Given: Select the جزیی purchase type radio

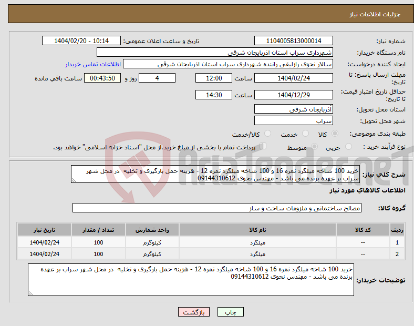Looking at the screenshot, I should click(x=348, y=146).
